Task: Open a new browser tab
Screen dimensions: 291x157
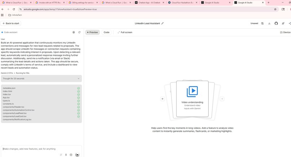Action: click(268, 3)
